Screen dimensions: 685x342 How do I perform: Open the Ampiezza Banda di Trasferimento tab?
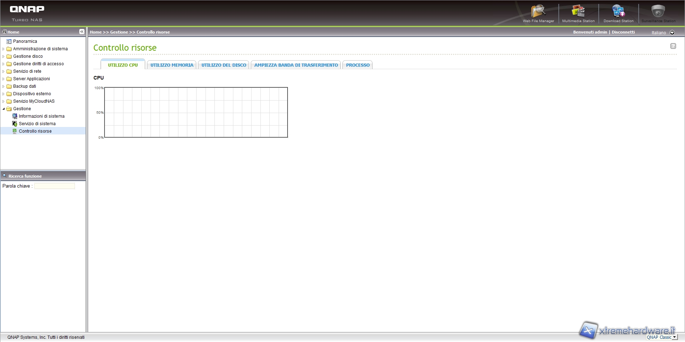pos(296,65)
